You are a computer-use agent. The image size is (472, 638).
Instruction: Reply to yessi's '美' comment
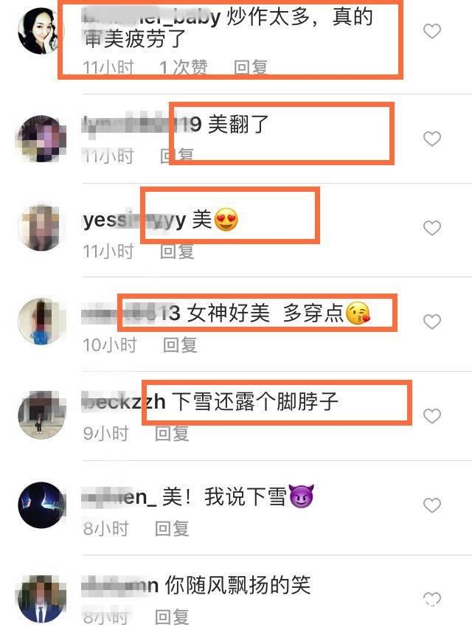coord(176,252)
